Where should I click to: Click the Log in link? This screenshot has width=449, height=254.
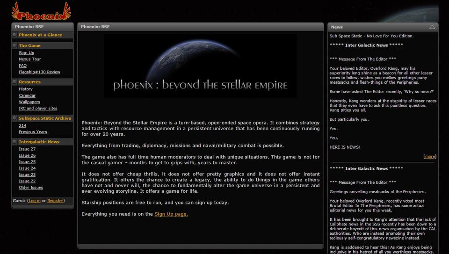point(34,201)
